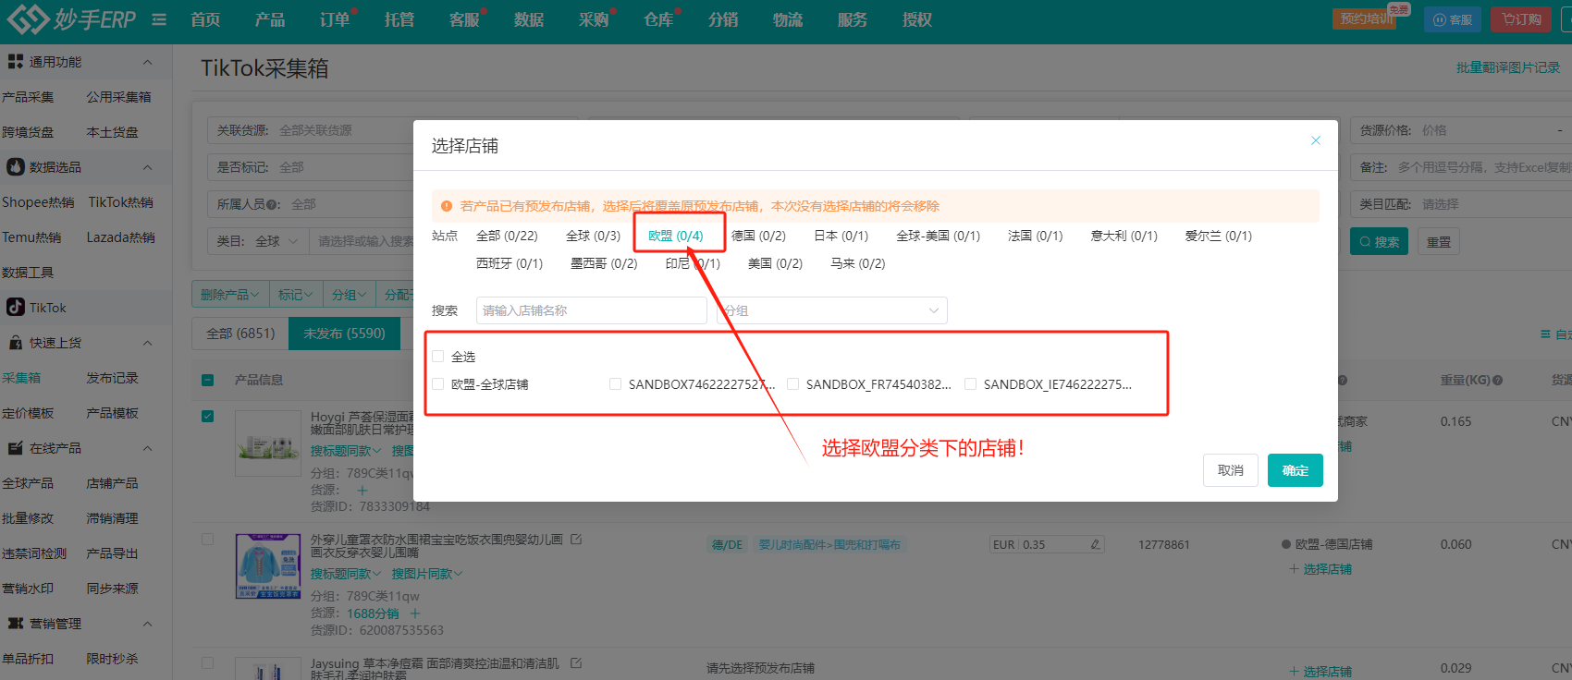Click the 在线产品 edit icon
1572x680 pixels.
(15, 448)
